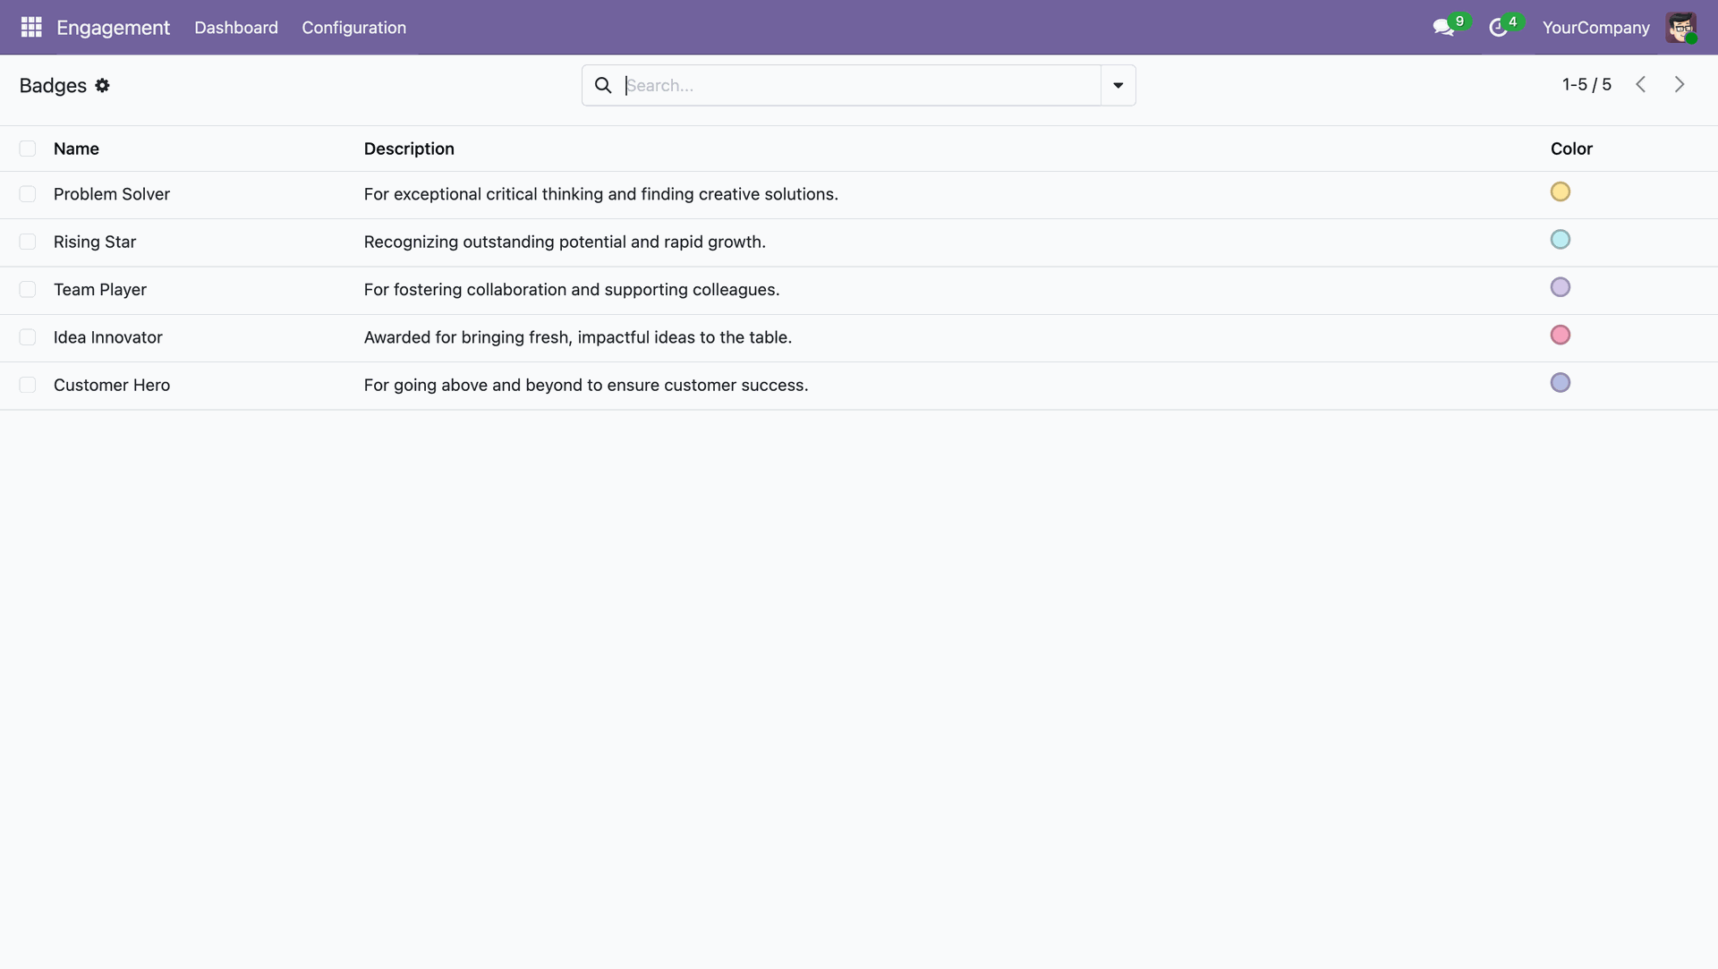Click the search magnifier icon

pos(603,85)
